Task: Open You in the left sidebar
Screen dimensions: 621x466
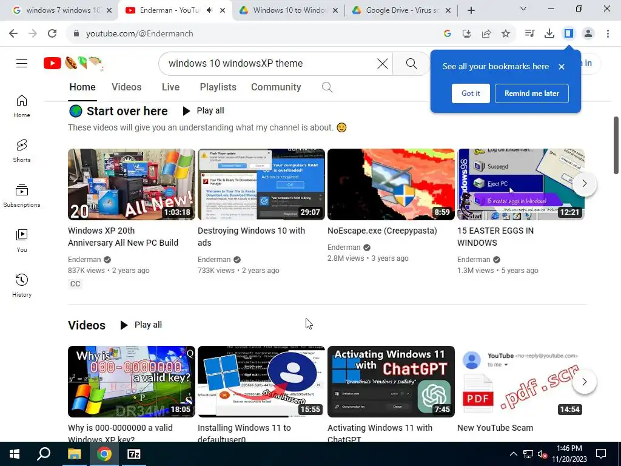Action: [x=22, y=240]
